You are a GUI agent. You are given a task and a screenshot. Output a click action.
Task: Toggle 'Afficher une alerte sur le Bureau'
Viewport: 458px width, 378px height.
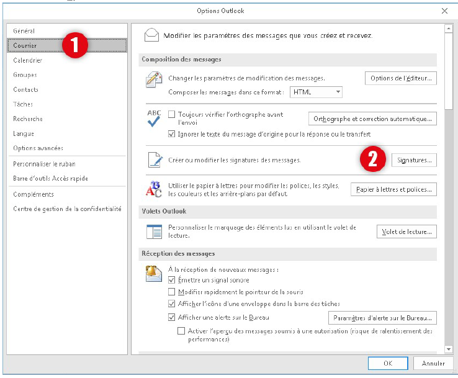tap(172, 317)
